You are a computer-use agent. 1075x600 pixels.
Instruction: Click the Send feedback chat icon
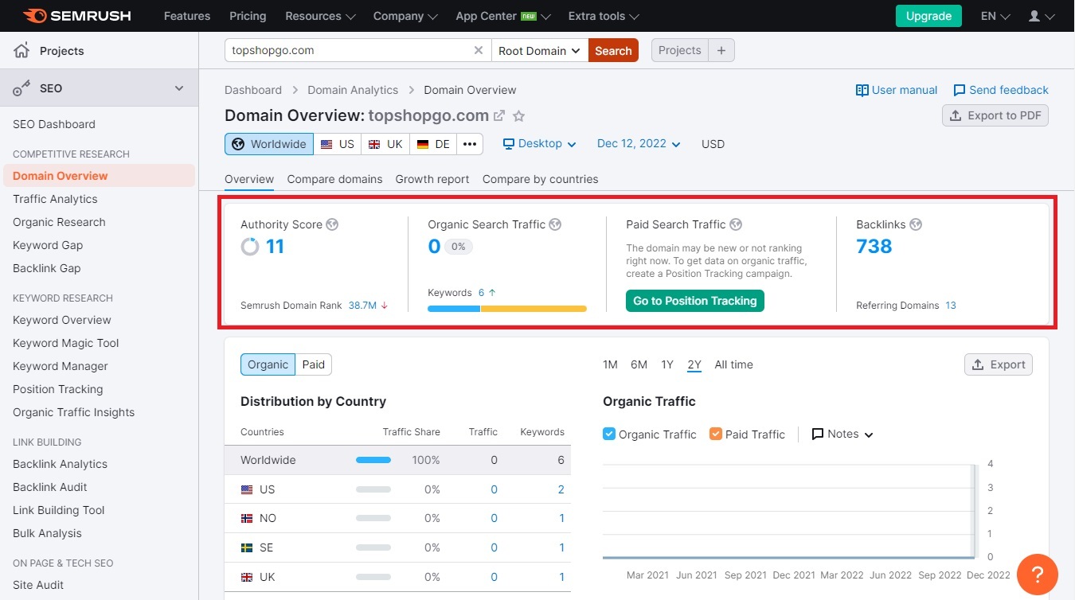click(960, 90)
